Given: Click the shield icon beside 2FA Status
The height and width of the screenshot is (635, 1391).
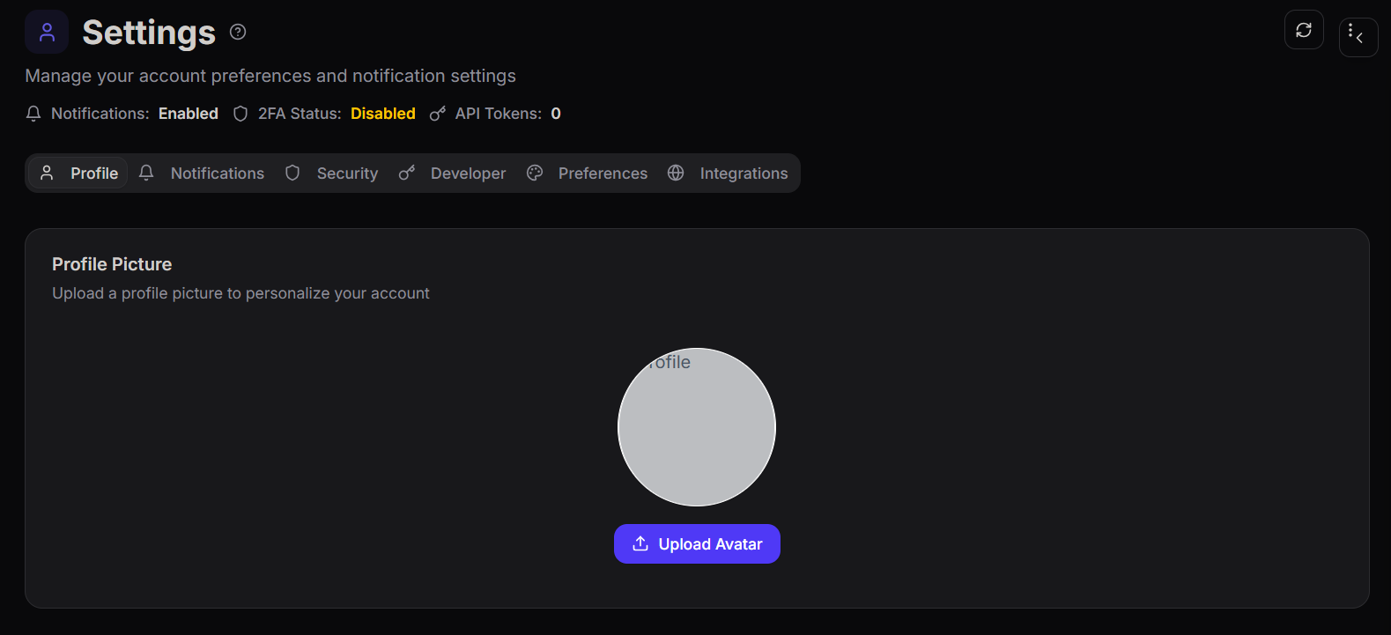Looking at the screenshot, I should pos(240,113).
